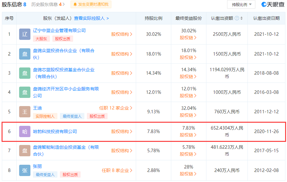Click the 王 avatar next to 王迪

pos(24,111)
